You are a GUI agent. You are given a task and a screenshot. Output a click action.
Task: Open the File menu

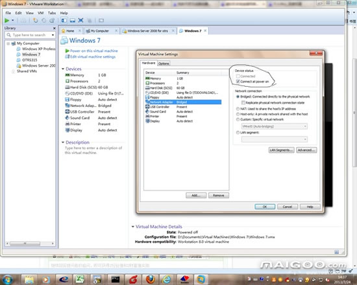pos(8,13)
